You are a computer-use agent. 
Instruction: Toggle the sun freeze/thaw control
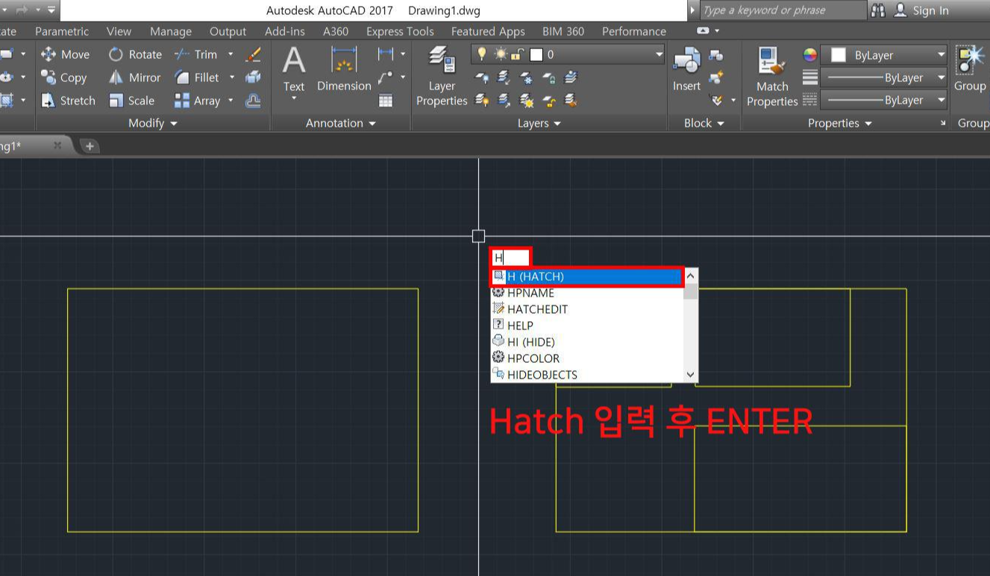(500, 54)
